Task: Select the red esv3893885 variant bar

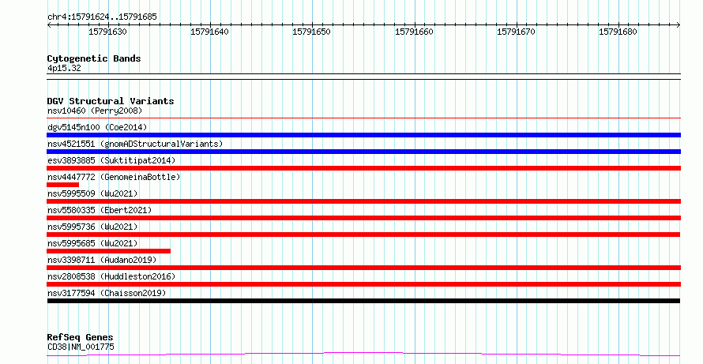Action: [x=363, y=168]
